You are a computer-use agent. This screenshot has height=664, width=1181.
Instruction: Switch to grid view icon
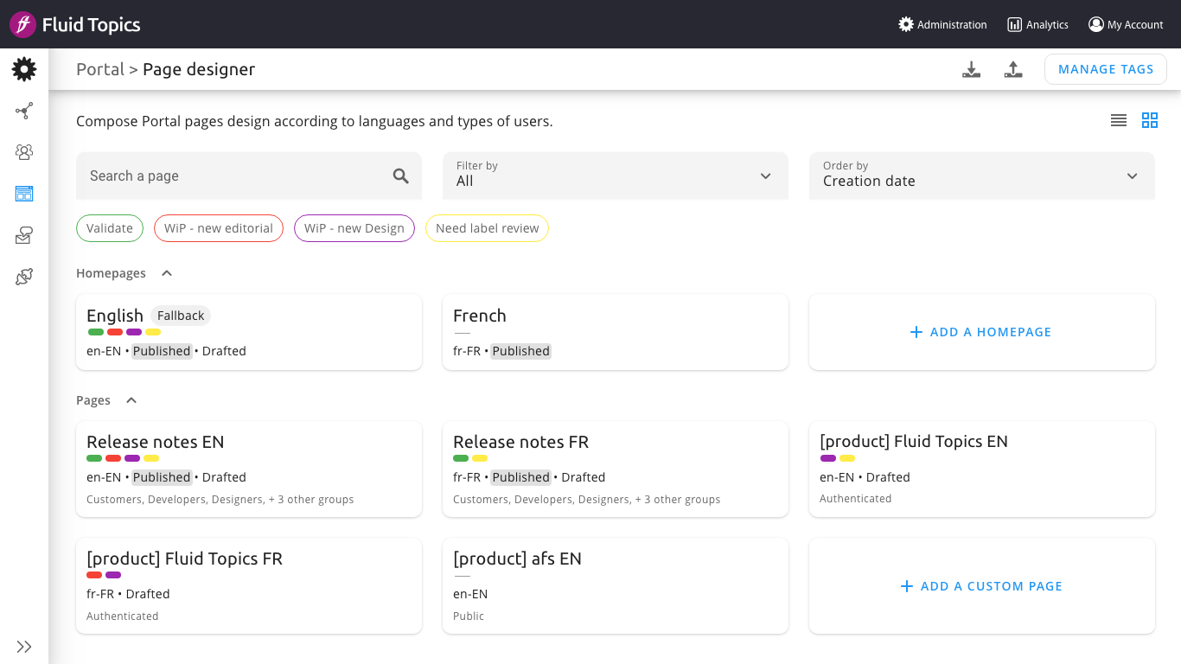tap(1150, 120)
